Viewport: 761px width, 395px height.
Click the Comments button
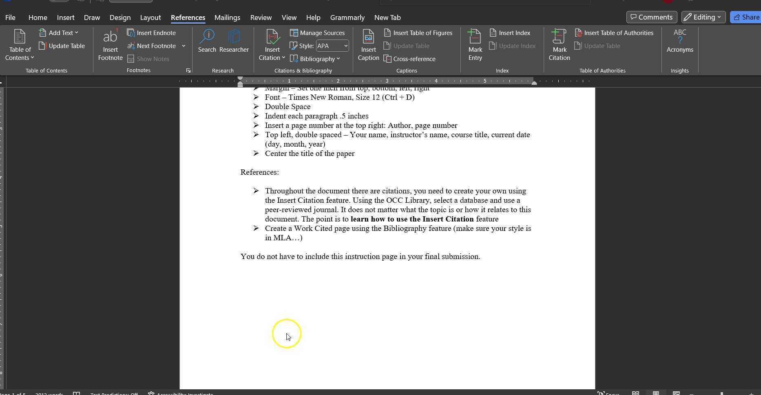pyautogui.click(x=651, y=17)
